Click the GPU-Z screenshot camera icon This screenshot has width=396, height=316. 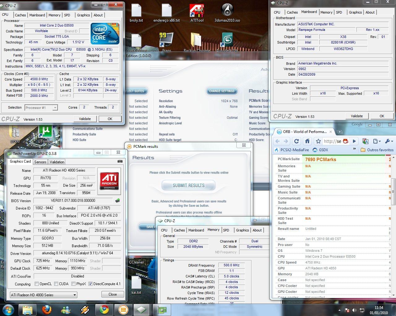point(120,161)
